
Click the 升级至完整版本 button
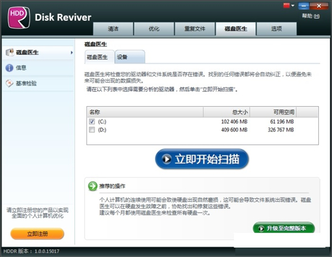tap(284, 228)
